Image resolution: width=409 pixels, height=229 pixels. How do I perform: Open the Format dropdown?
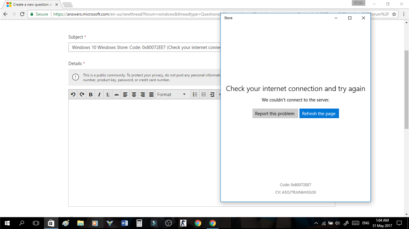(172, 94)
